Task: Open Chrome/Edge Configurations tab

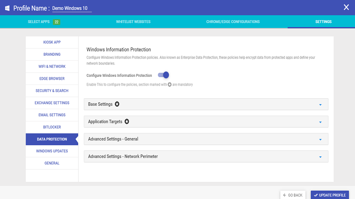Action: click(x=233, y=22)
